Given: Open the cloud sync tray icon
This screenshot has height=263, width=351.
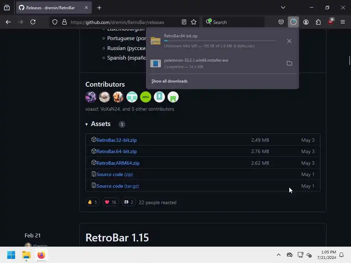Looking at the screenshot, I should click(x=290, y=255).
